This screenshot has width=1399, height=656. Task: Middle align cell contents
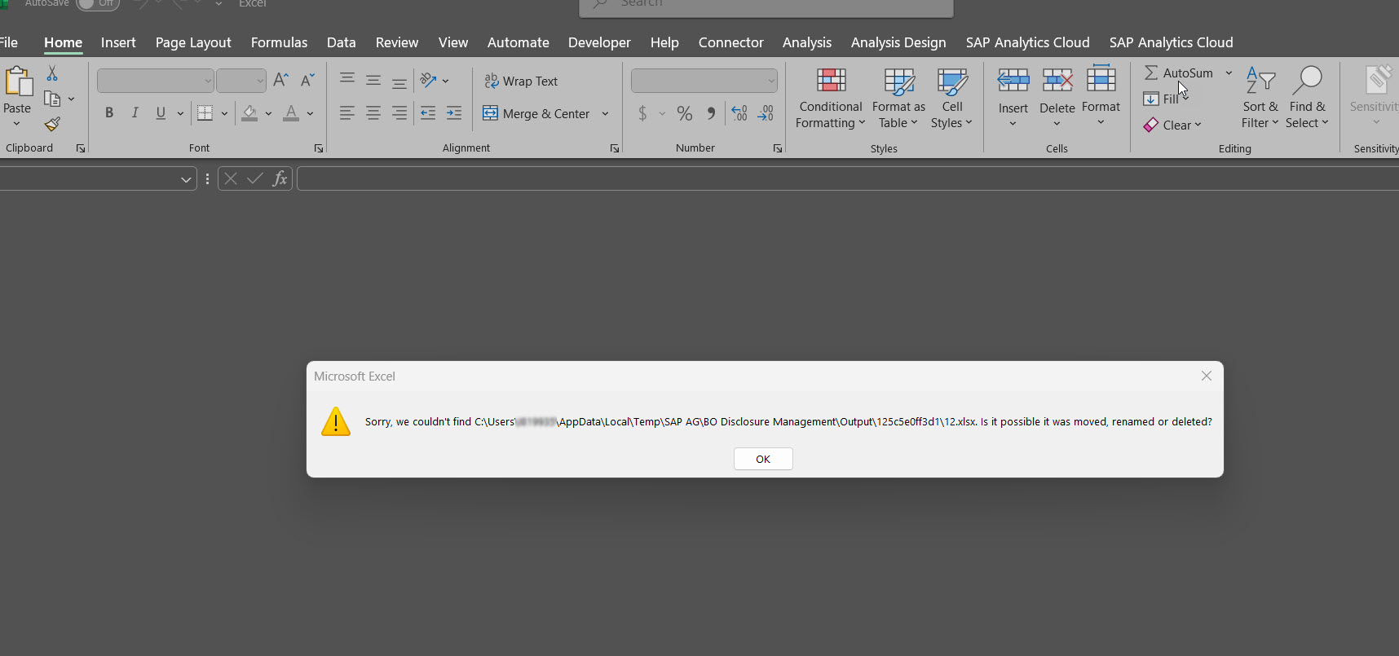click(x=373, y=80)
